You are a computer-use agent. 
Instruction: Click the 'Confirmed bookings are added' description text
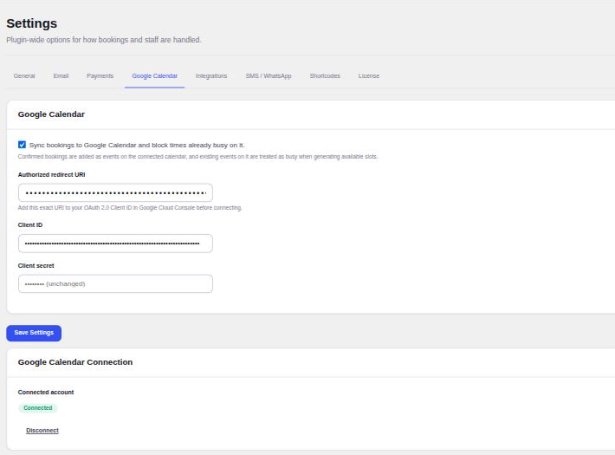(x=197, y=157)
